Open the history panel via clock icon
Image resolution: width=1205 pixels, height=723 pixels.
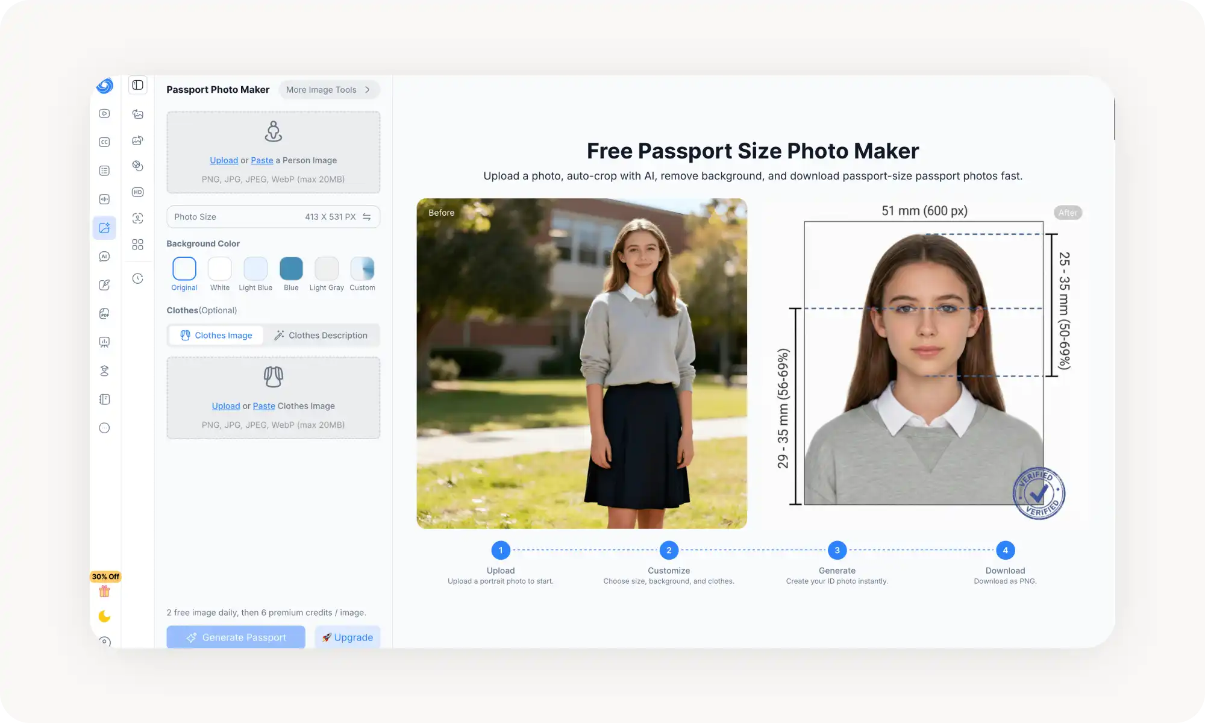pos(137,278)
